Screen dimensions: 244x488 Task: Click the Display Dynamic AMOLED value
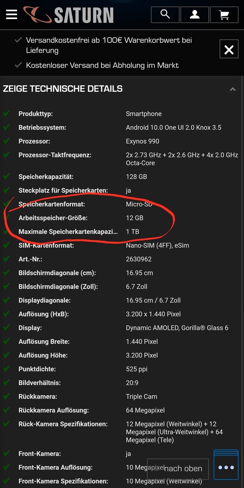click(177, 328)
